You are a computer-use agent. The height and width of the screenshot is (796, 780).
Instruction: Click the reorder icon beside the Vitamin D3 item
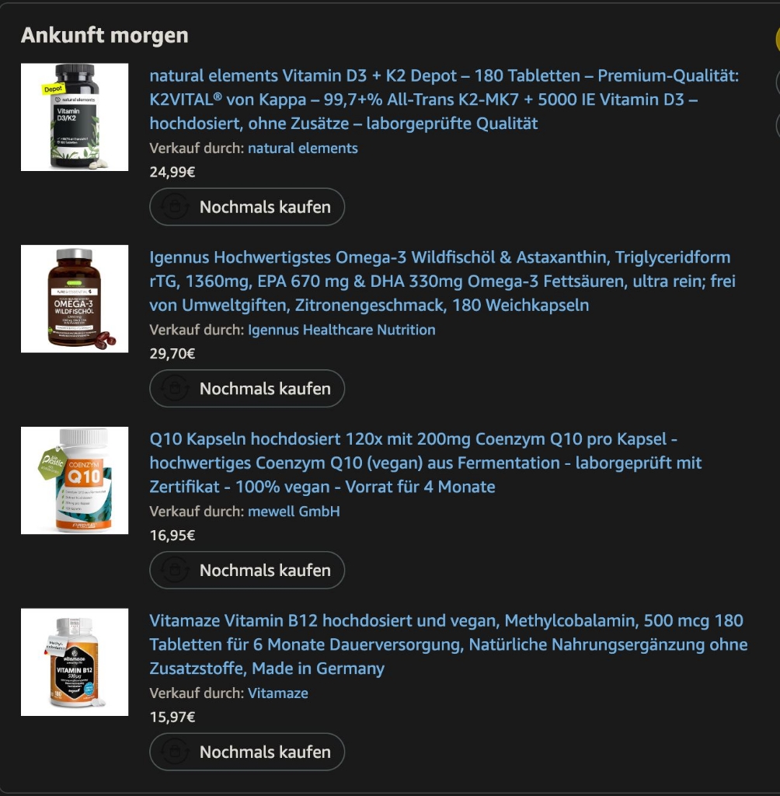click(x=175, y=207)
